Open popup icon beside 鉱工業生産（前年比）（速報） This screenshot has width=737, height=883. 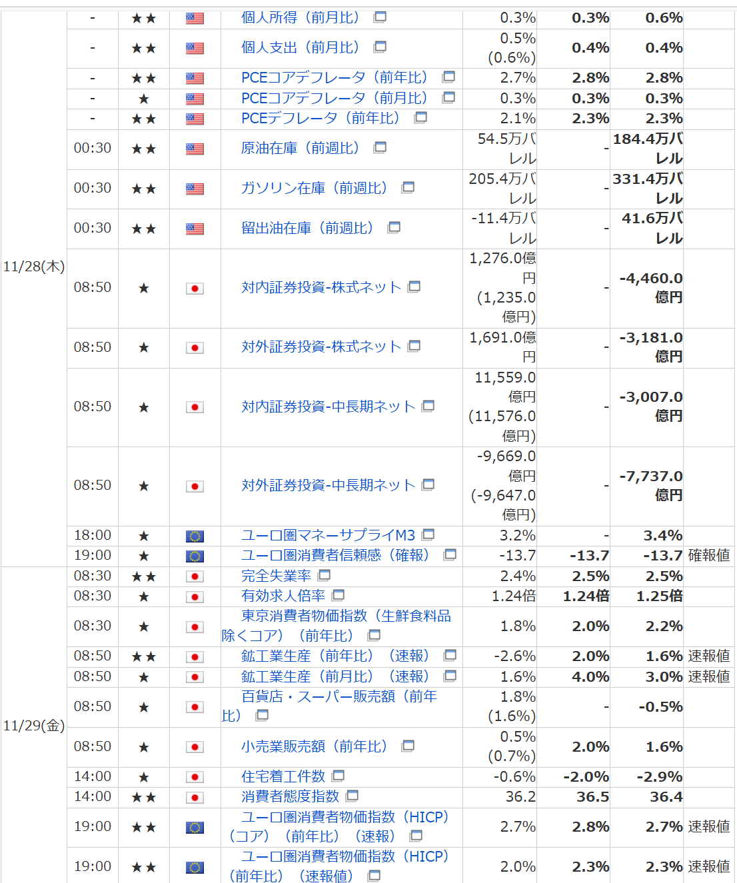[x=450, y=655]
